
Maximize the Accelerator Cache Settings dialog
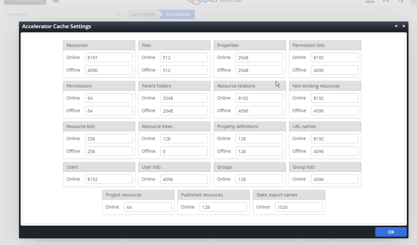click(x=396, y=26)
